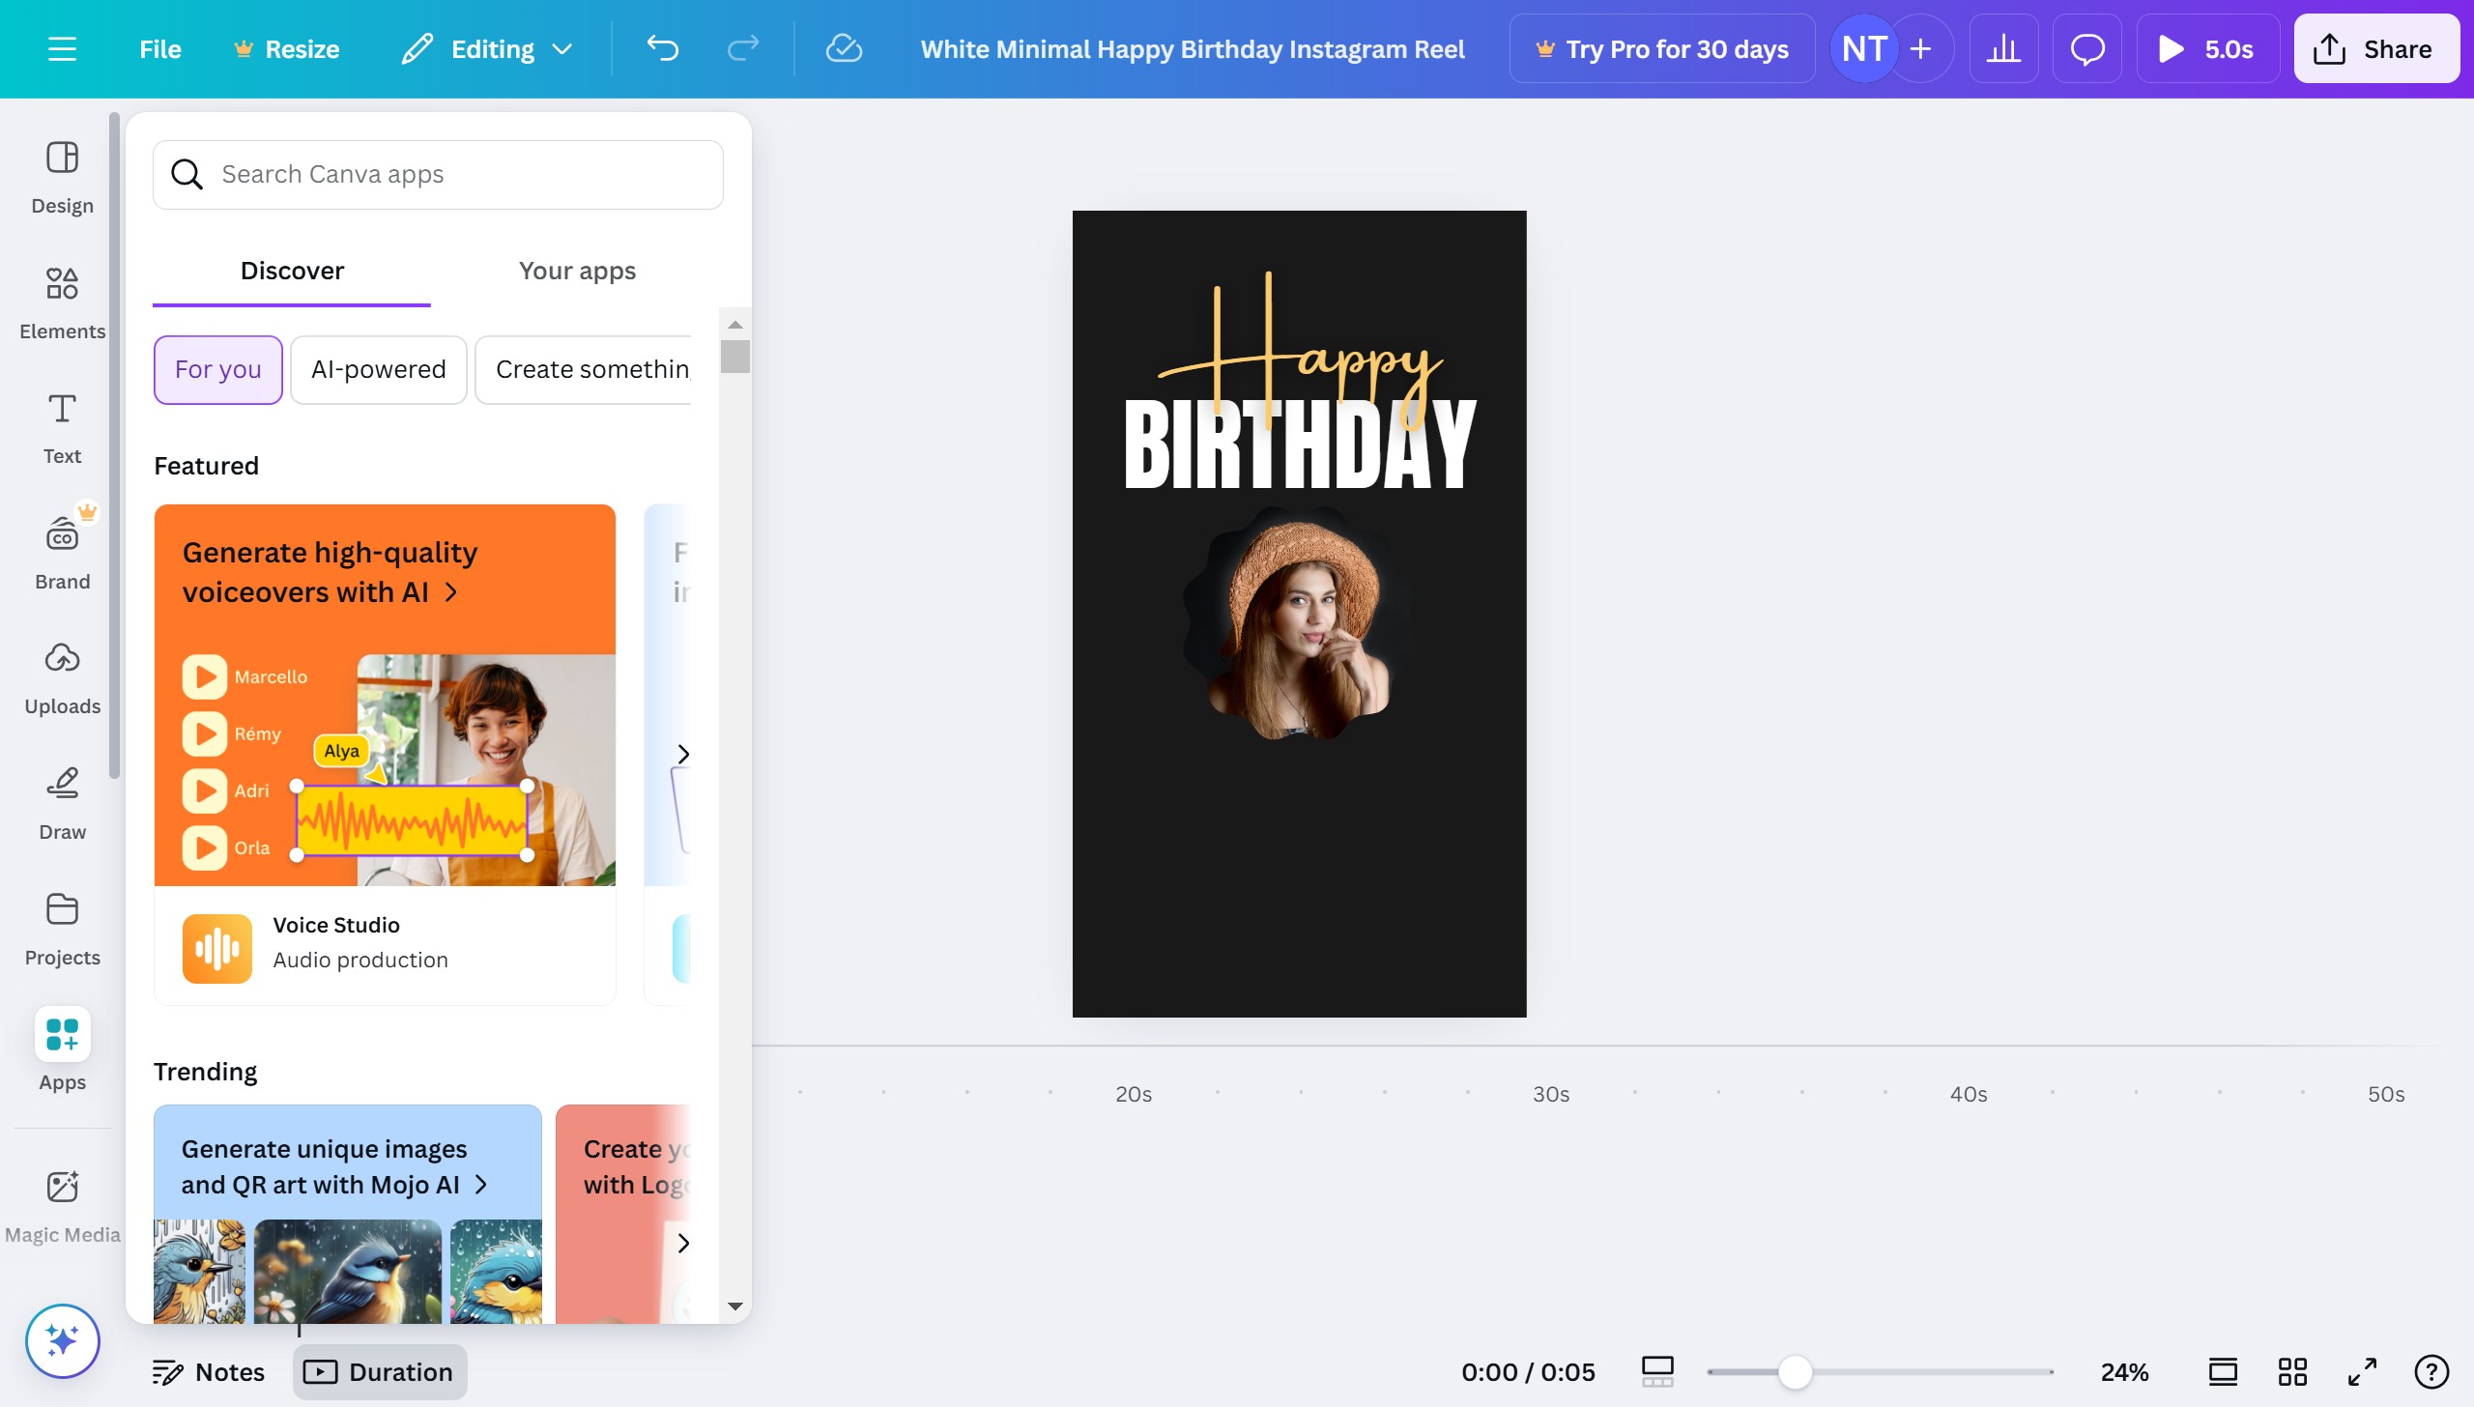
Task: Enable the AI-powered filter chip
Action: tap(378, 369)
